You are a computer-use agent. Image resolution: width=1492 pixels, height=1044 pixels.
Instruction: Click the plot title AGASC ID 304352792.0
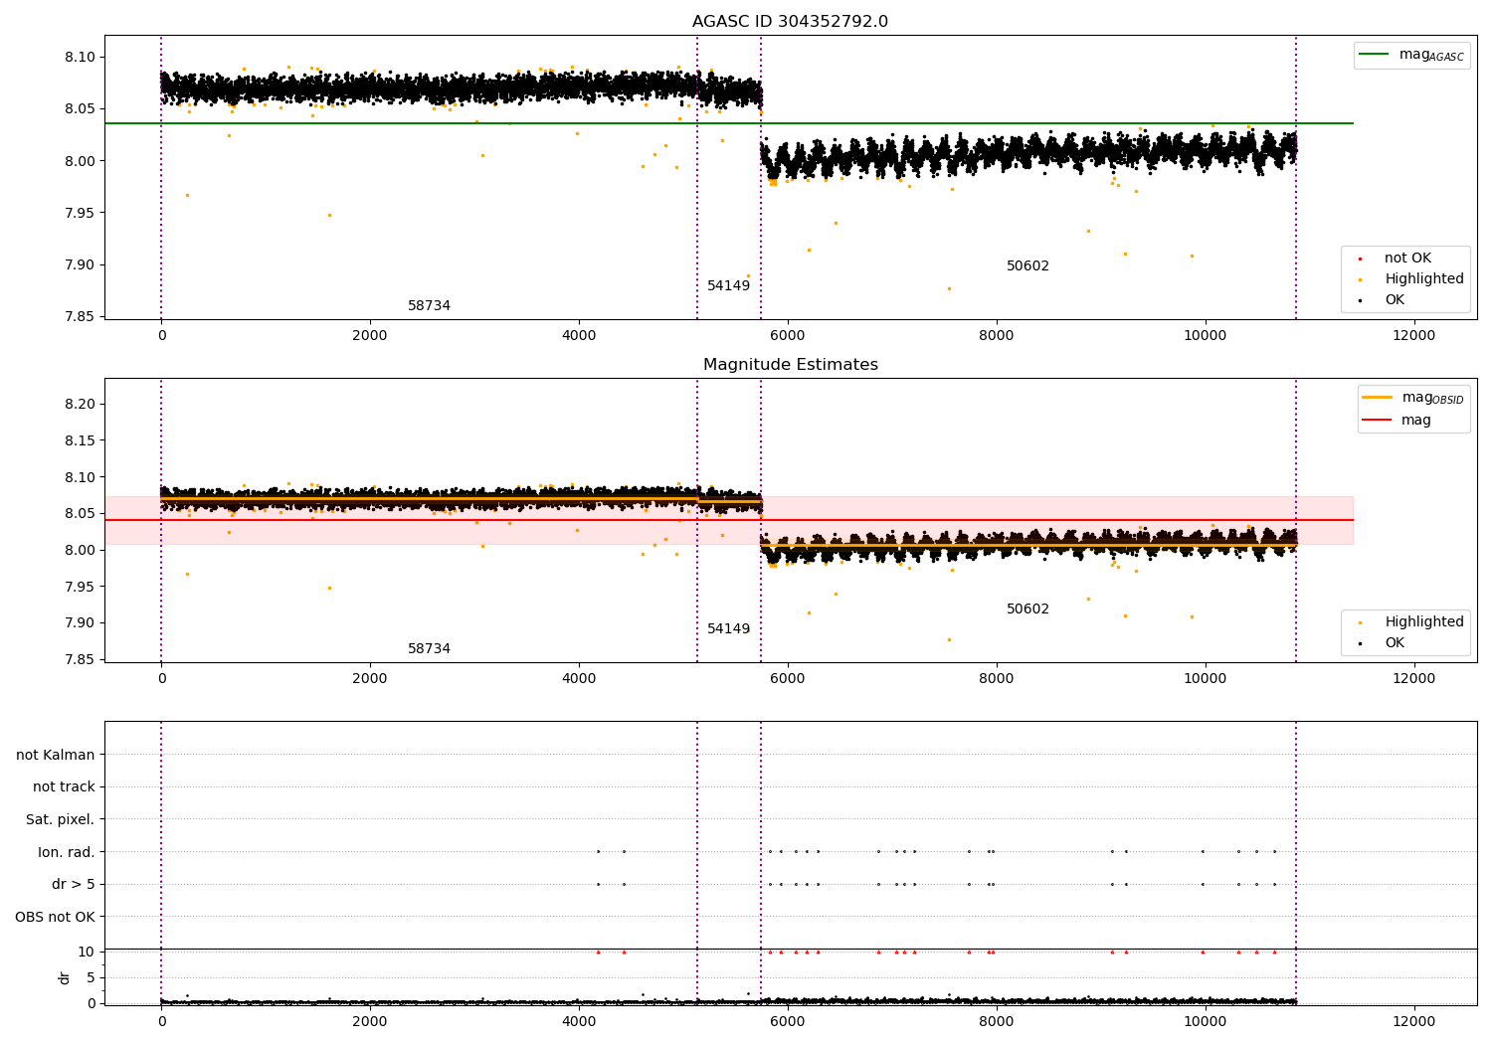(791, 22)
